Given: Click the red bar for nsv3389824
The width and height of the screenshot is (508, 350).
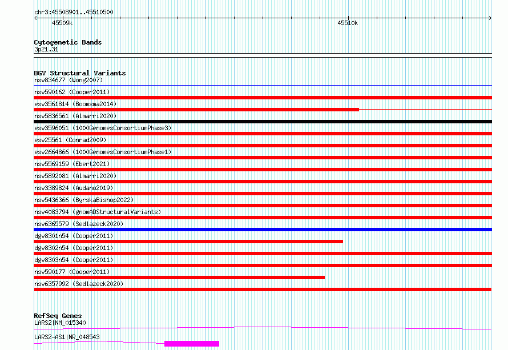Looking at the screenshot, I should pyautogui.click(x=263, y=194).
